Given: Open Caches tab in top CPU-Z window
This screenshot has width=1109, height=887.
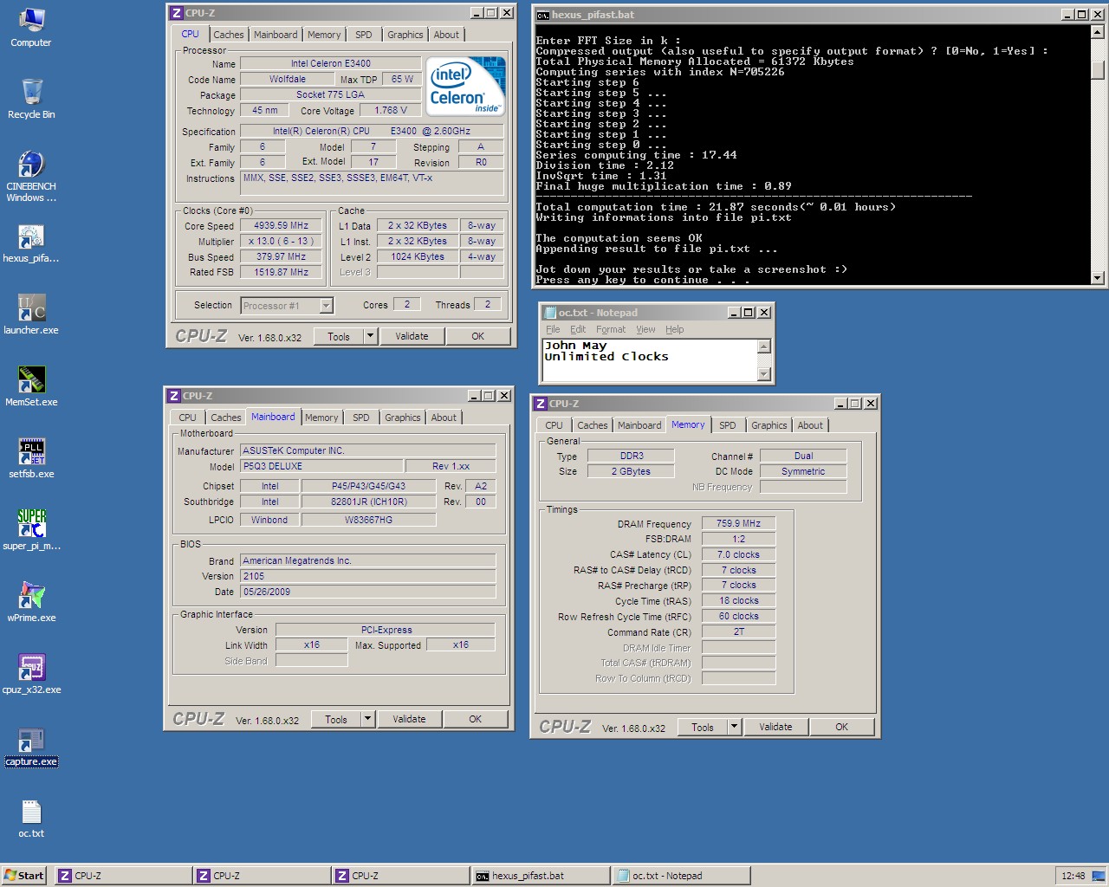Looking at the screenshot, I should [229, 35].
